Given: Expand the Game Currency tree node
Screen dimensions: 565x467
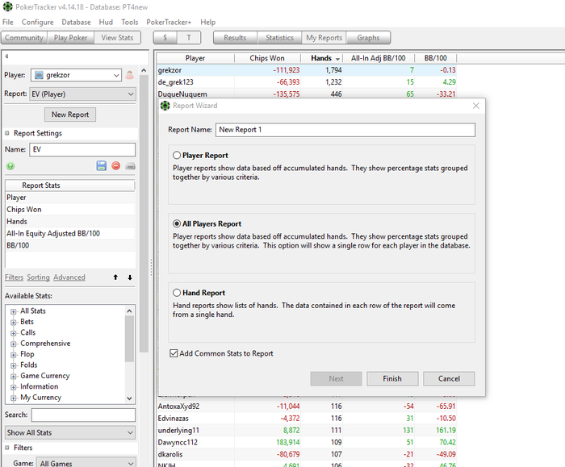Looking at the screenshot, I should coord(14,377).
